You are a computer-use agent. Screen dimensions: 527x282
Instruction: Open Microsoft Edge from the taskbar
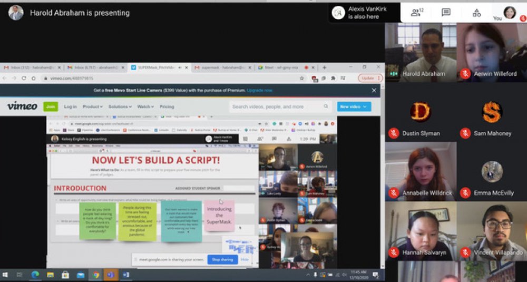coord(35,275)
